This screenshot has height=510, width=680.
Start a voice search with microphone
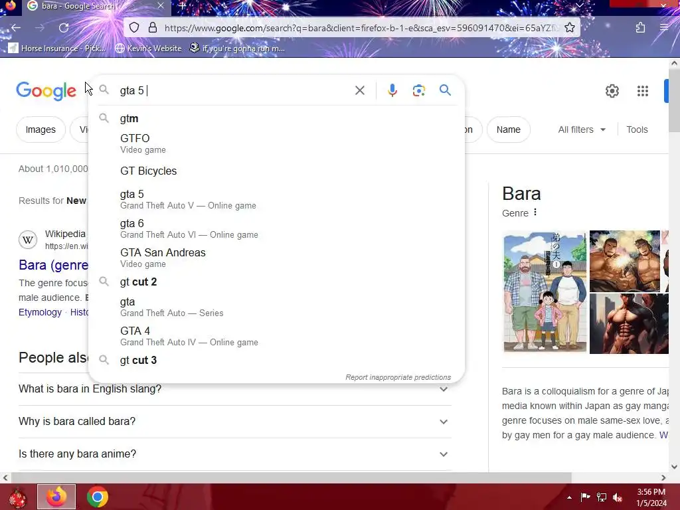click(x=392, y=90)
